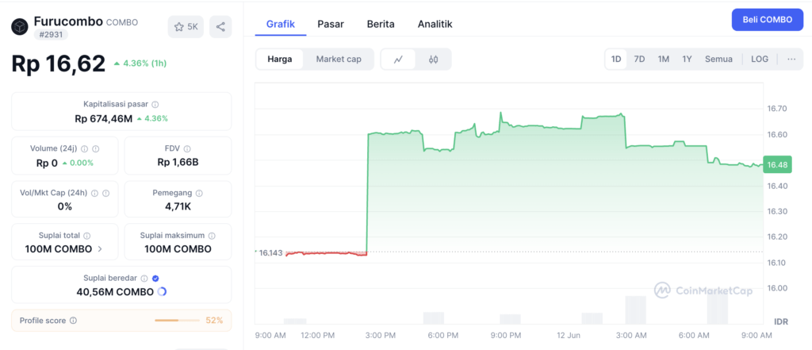The image size is (812, 350).
Task: Click the Rp 0 volume value
Action: pos(47,163)
